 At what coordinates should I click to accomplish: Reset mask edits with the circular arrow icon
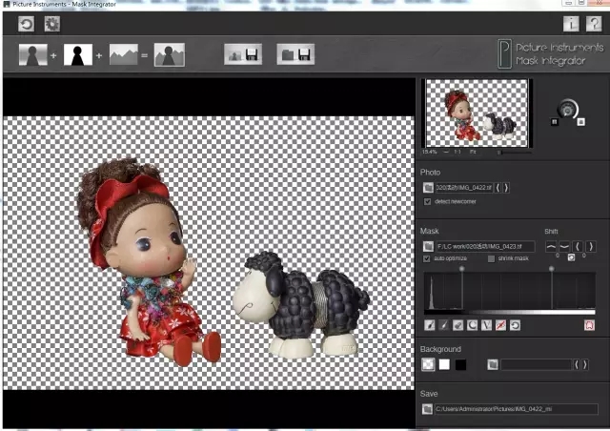click(516, 325)
